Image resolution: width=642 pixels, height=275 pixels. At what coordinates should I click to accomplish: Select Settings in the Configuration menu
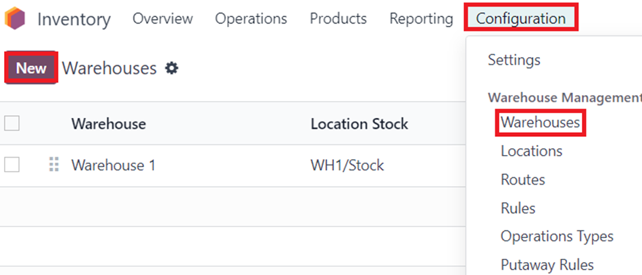pos(514,60)
